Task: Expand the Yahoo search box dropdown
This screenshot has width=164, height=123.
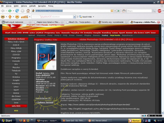Action: point(75,17)
